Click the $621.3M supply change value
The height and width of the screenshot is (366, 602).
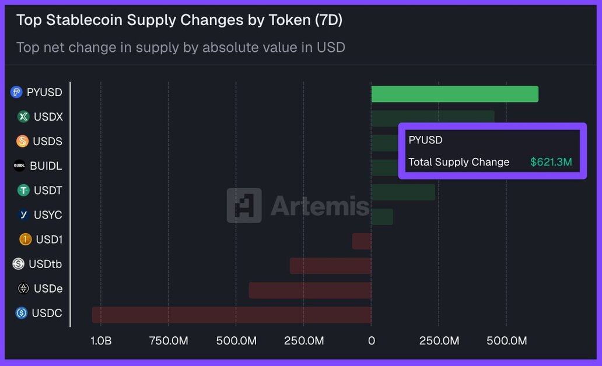pos(551,162)
